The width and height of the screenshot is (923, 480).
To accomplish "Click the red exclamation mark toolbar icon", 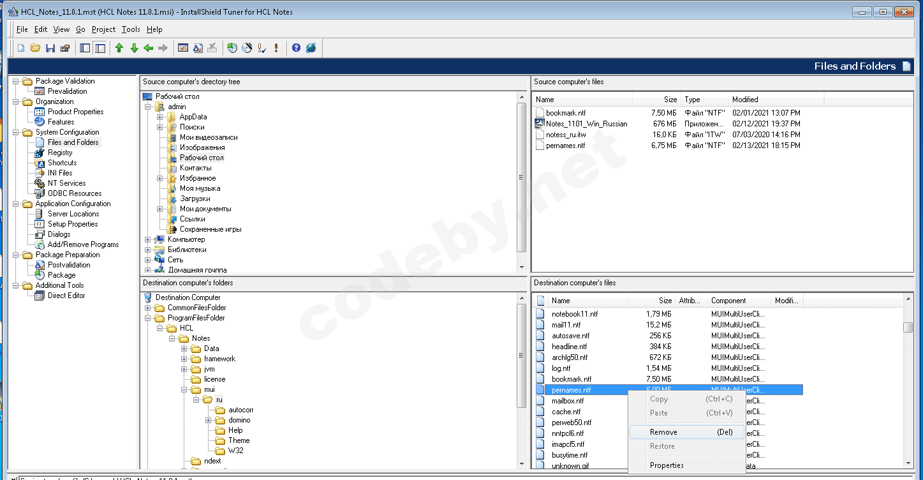I will pos(276,48).
